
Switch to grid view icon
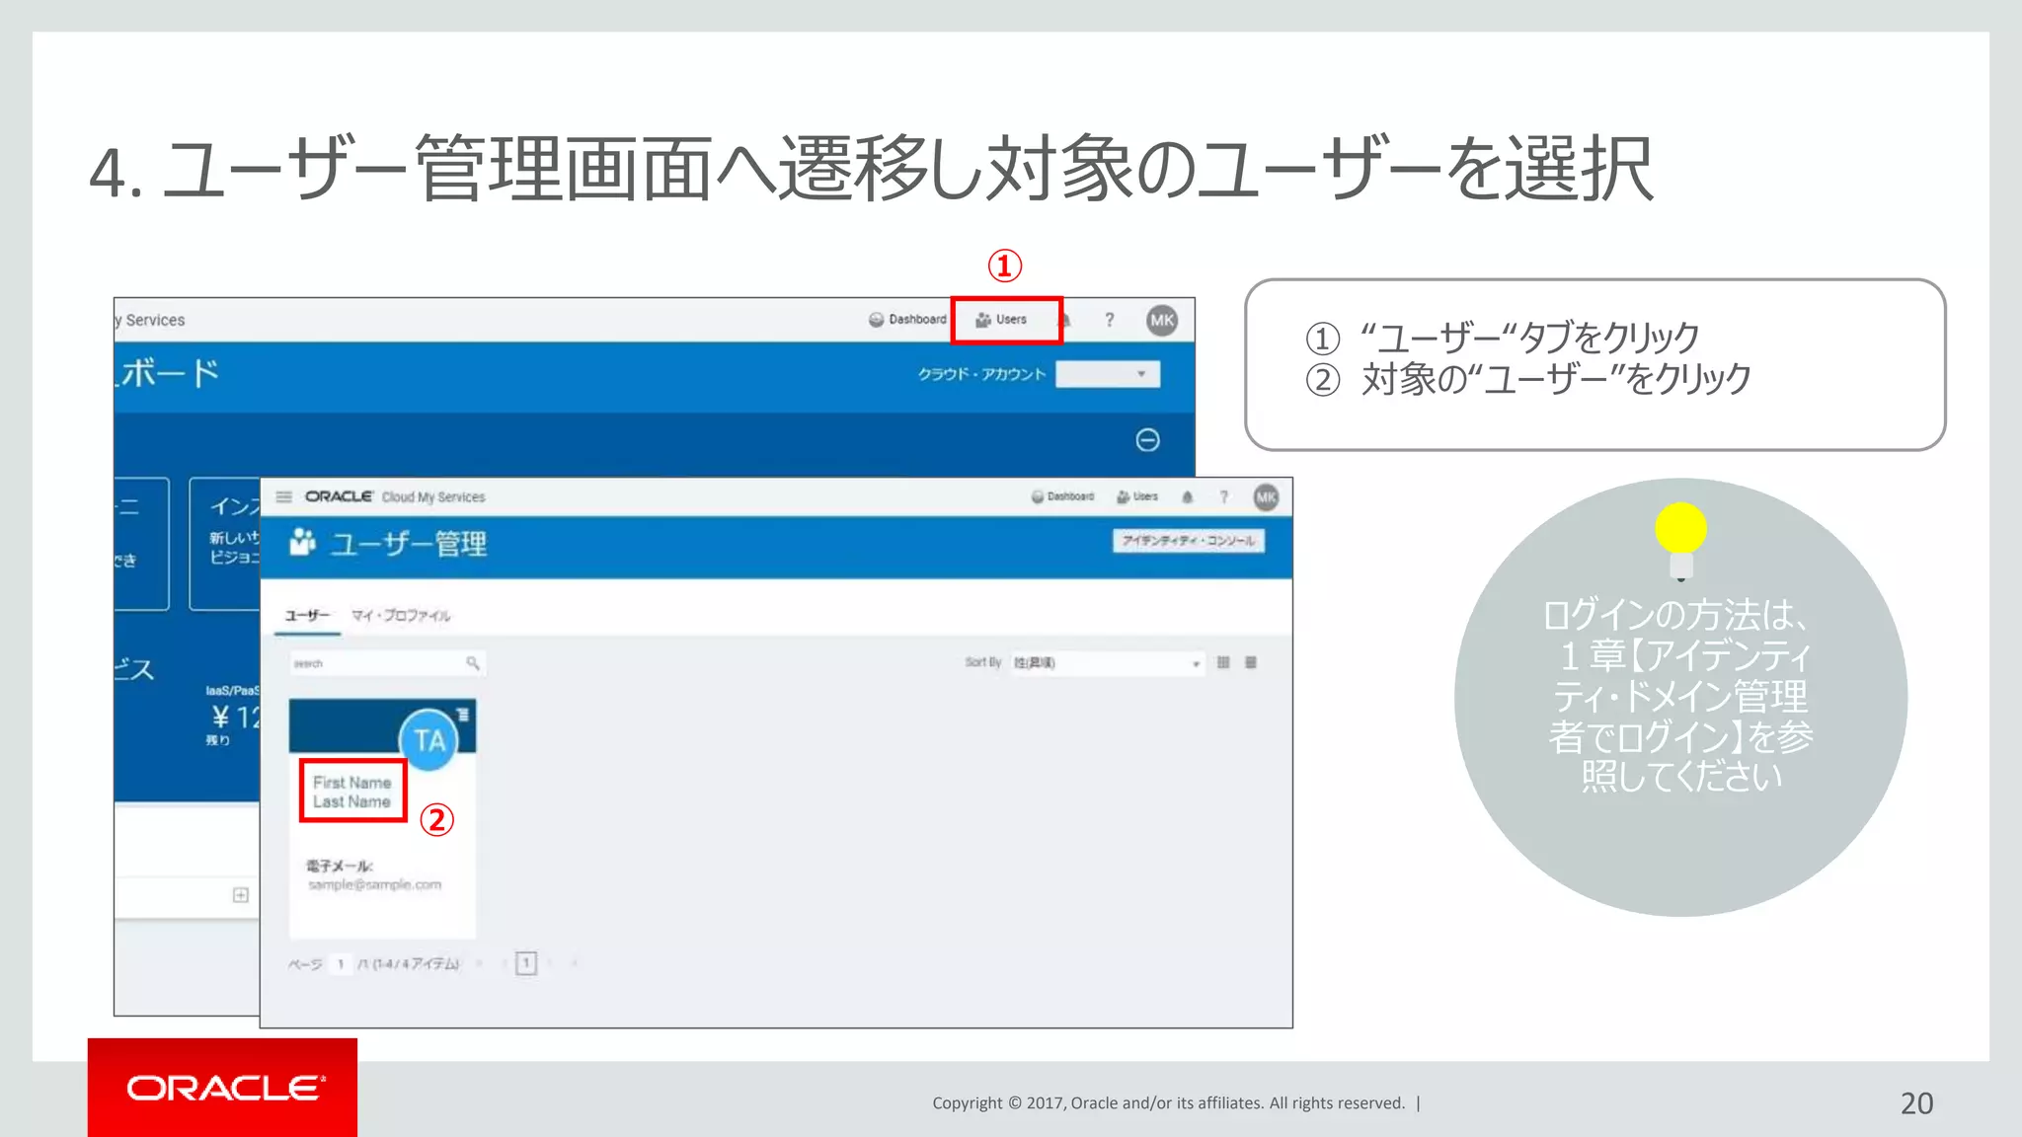1223,662
